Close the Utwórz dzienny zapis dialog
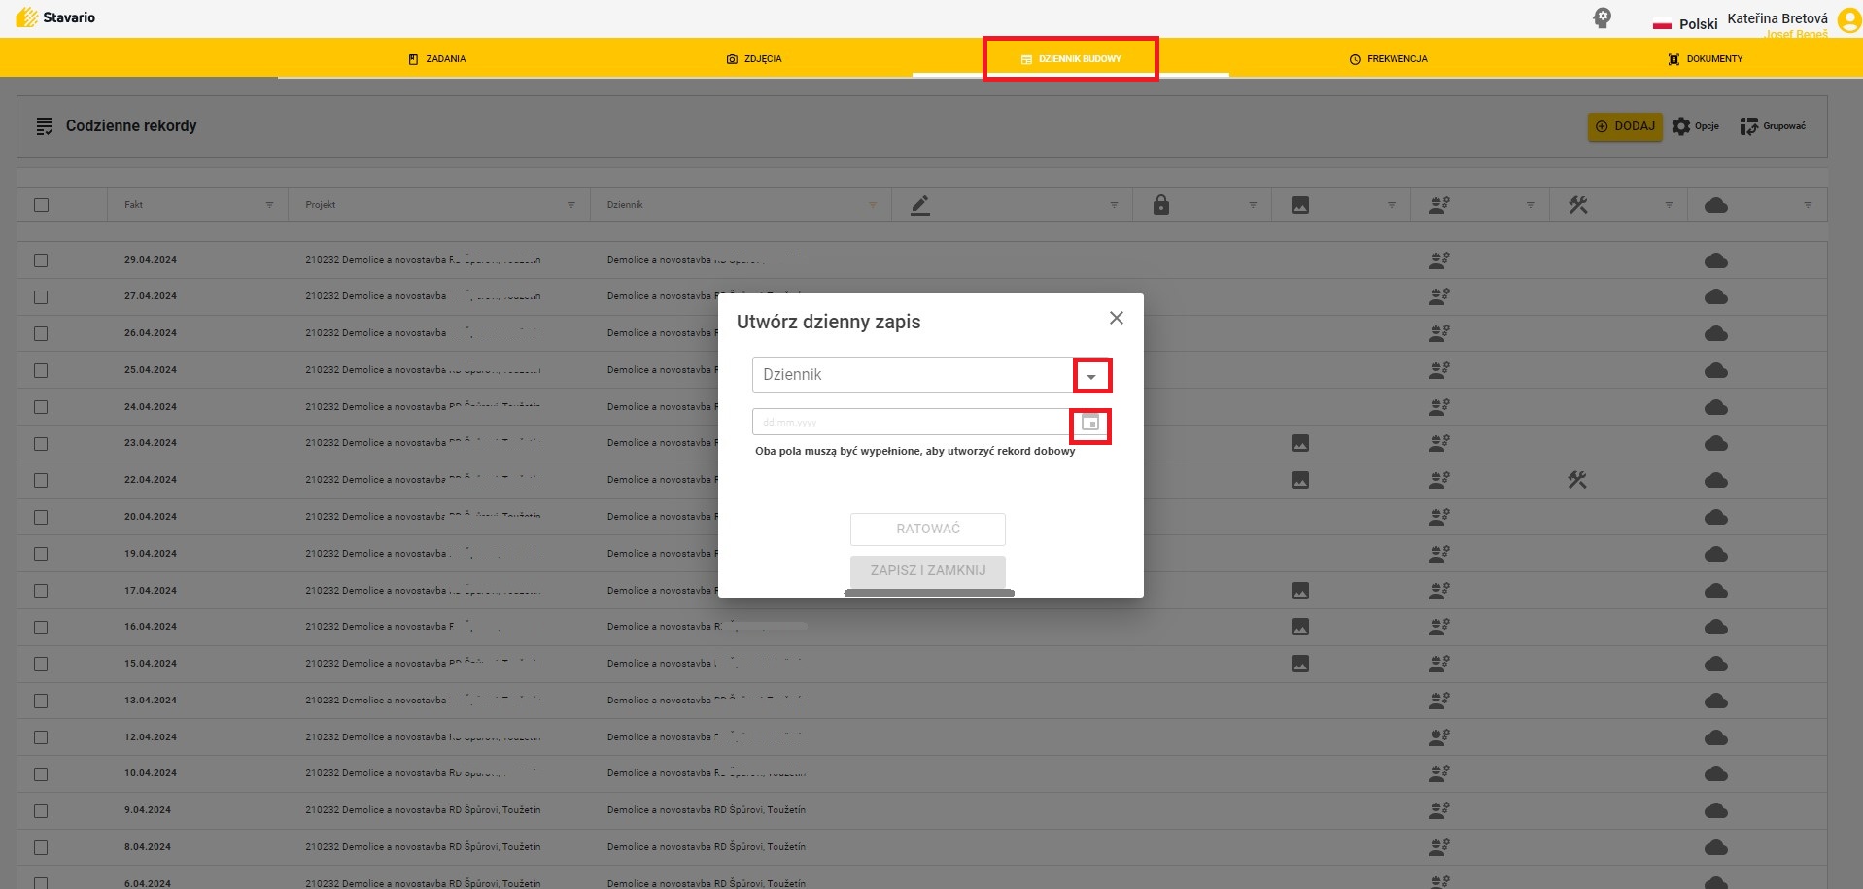1863x889 pixels. (x=1117, y=318)
